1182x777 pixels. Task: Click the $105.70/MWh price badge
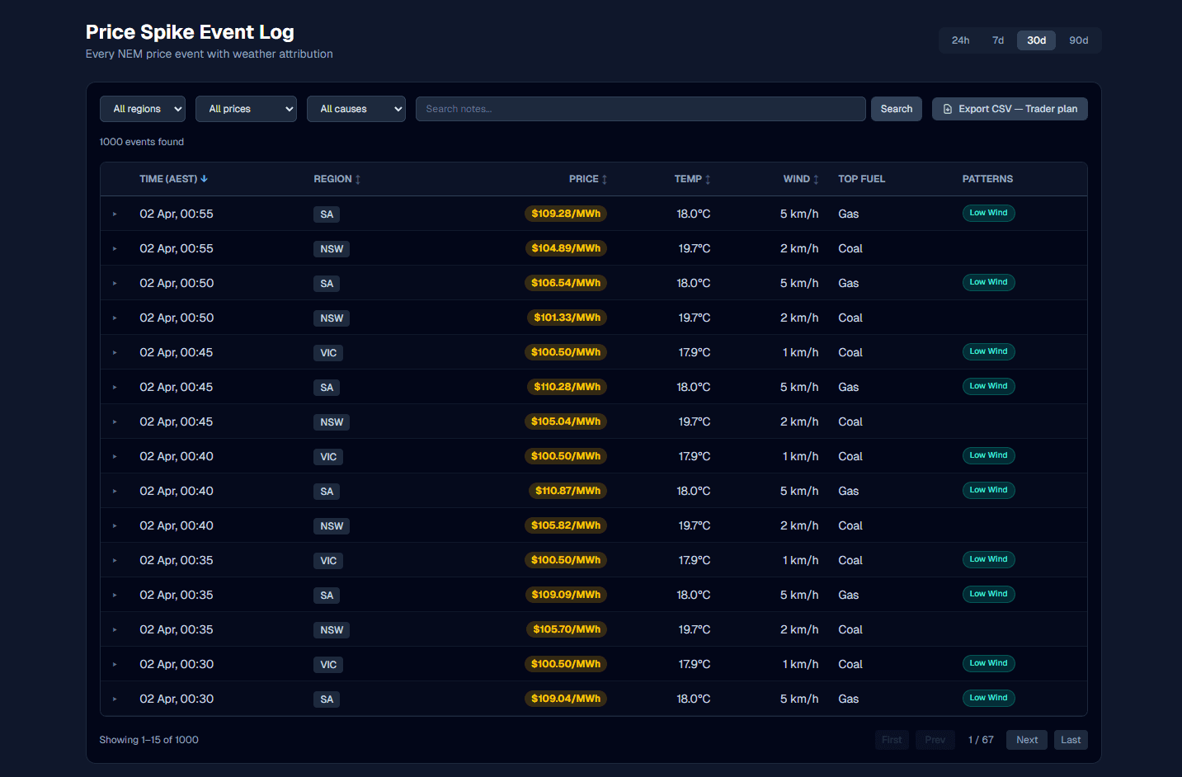[x=567, y=629]
